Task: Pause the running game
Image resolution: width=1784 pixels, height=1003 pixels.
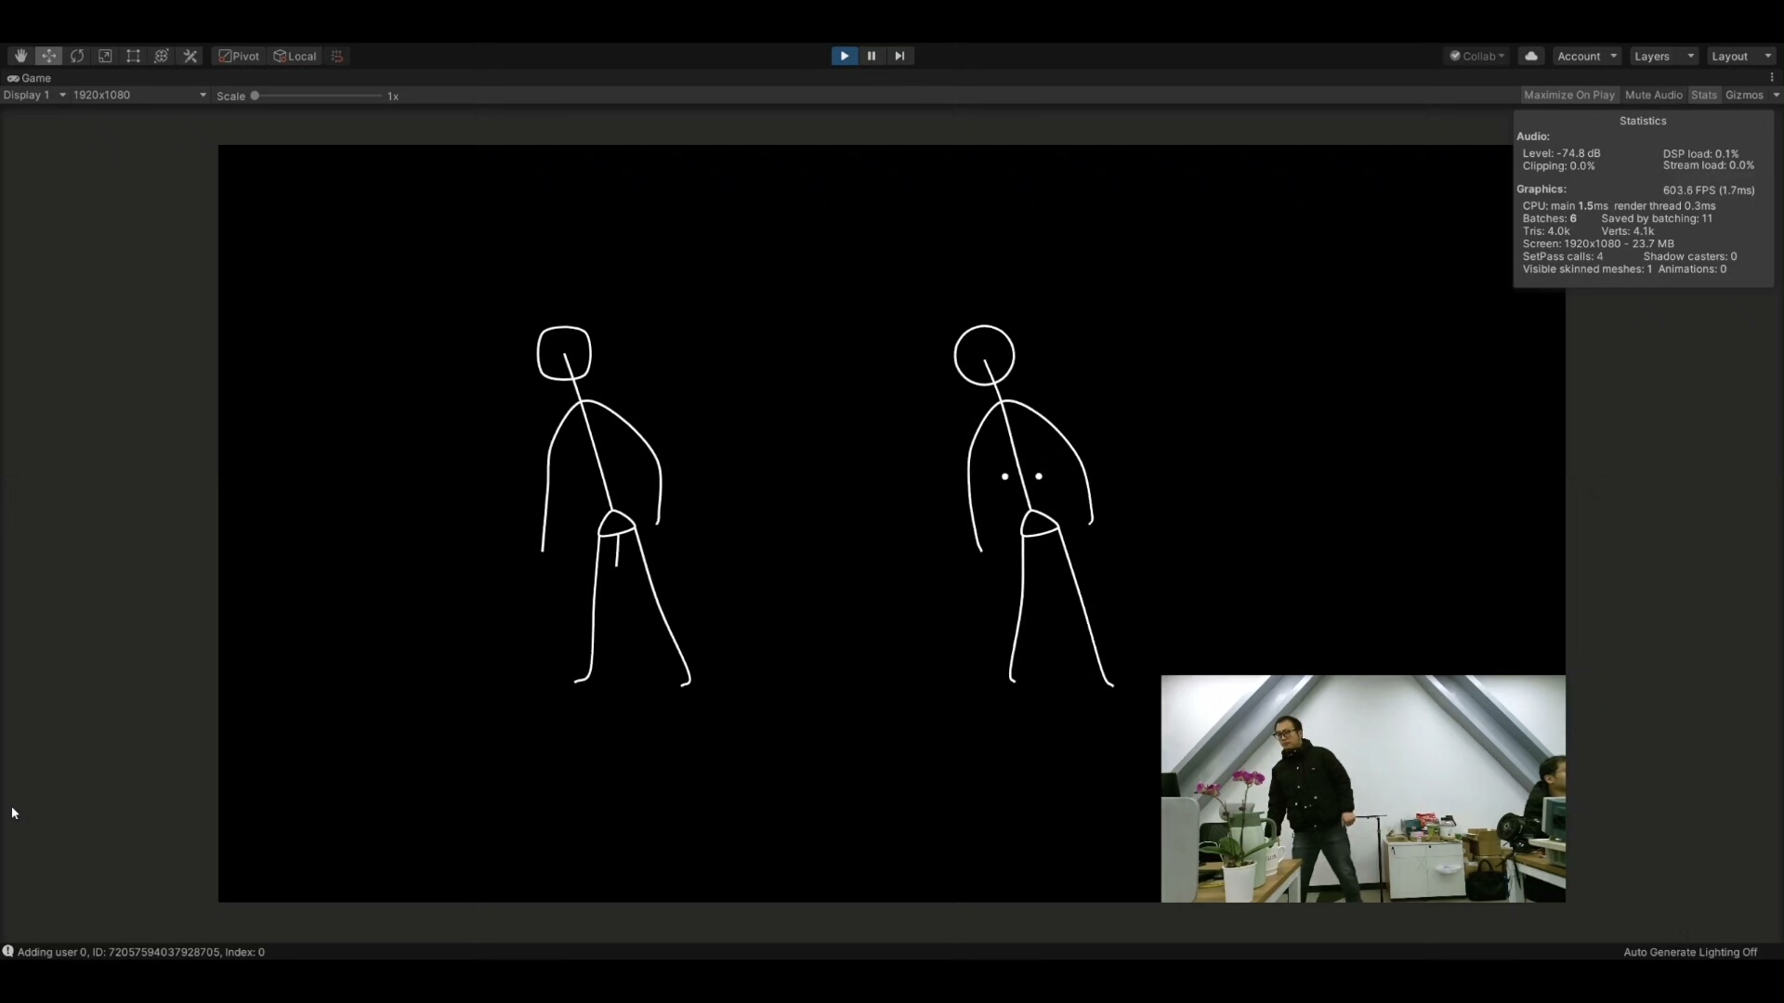Action: [x=871, y=56]
